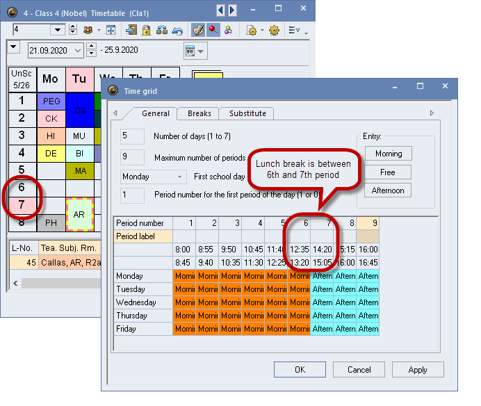Click the calendar icon beside date range
481x406 pixels.
[x=190, y=51]
